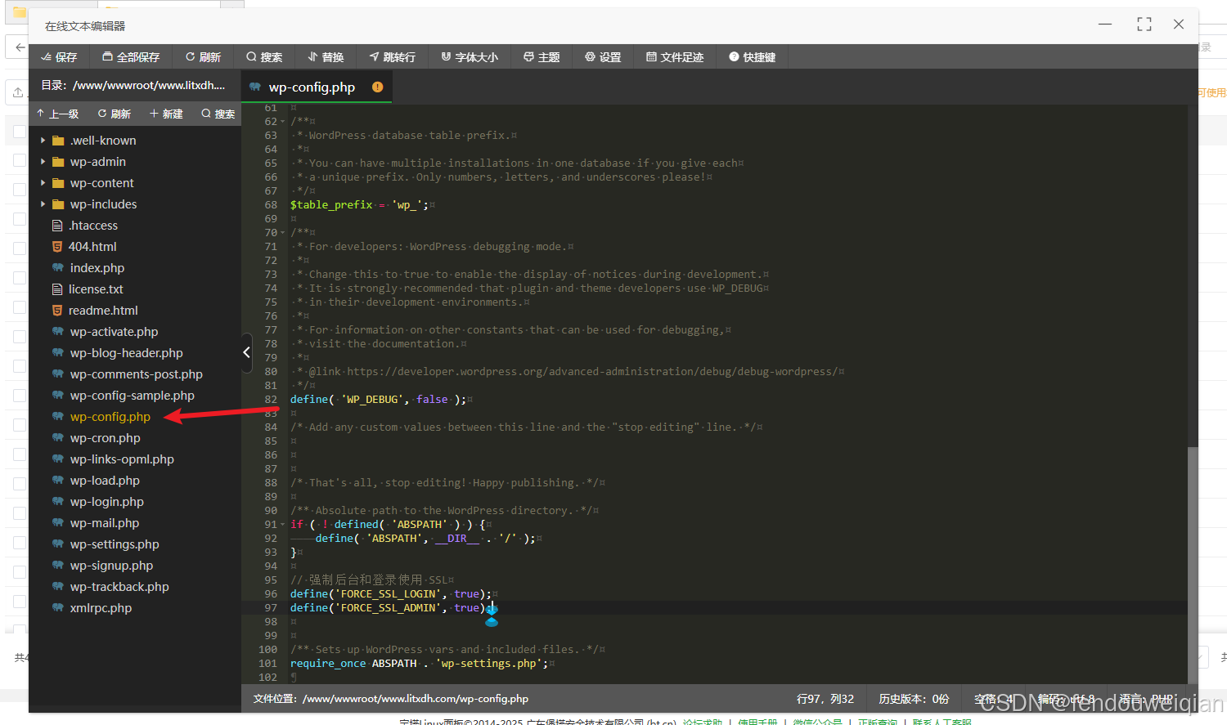Click the 保存 save button
This screenshot has width=1227, height=725.
click(x=59, y=57)
